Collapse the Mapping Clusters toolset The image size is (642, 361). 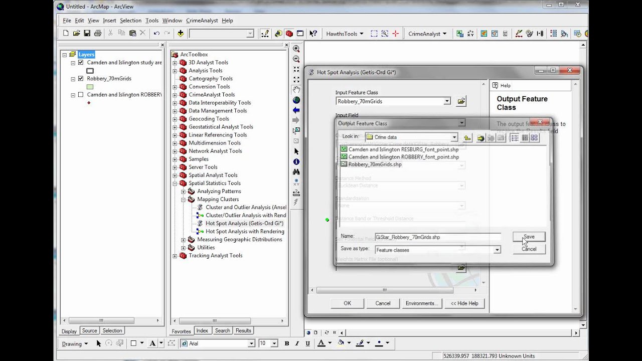pyautogui.click(x=184, y=199)
